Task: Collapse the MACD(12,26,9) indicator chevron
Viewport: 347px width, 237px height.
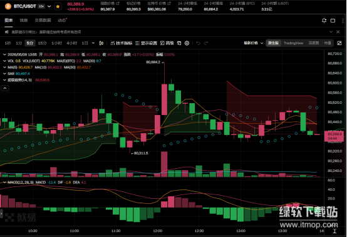Action: [4, 183]
